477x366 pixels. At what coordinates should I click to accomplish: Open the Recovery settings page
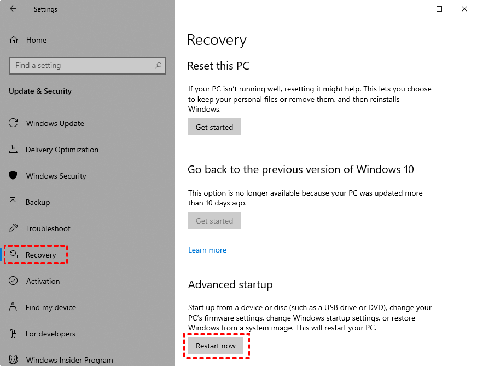(x=40, y=255)
